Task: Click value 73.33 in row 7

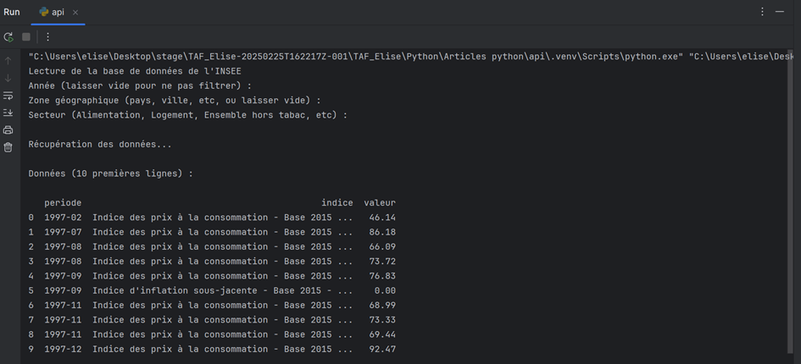Action: 382,320
